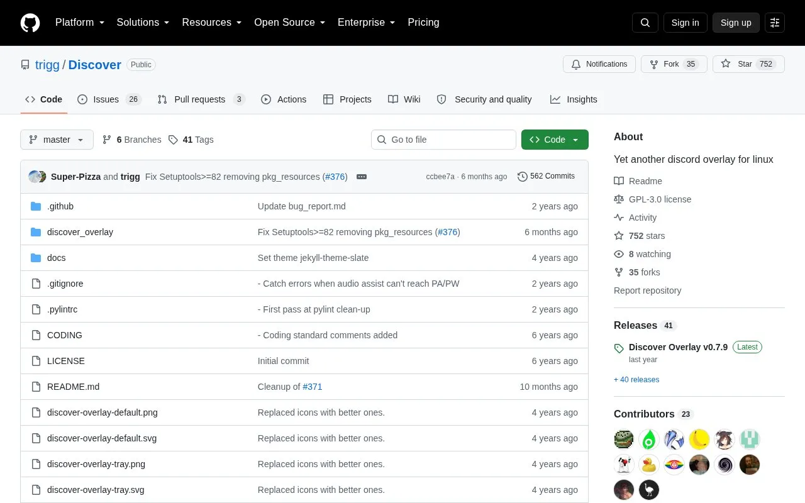This screenshot has width=805, height=503.
Task: Focus the Go to file field
Action: point(443,140)
